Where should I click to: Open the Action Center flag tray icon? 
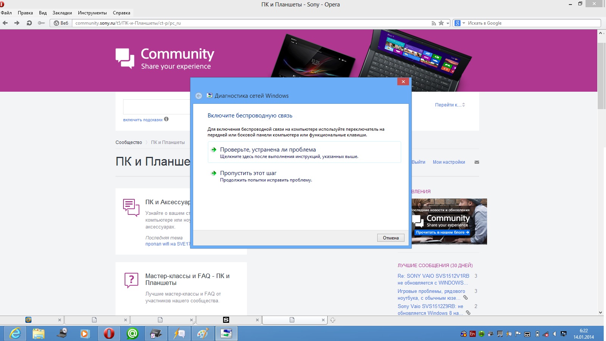click(518, 334)
